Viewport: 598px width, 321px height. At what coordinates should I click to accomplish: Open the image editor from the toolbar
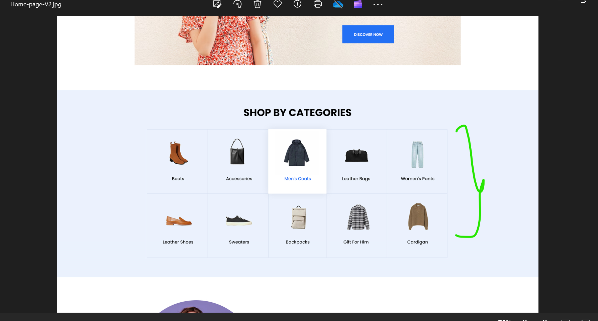point(217,4)
